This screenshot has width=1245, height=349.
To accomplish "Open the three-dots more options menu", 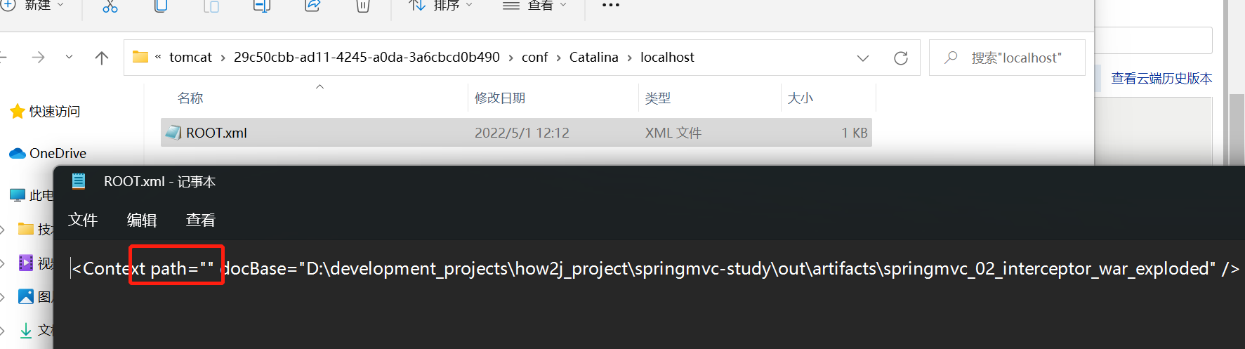I will click(x=610, y=6).
